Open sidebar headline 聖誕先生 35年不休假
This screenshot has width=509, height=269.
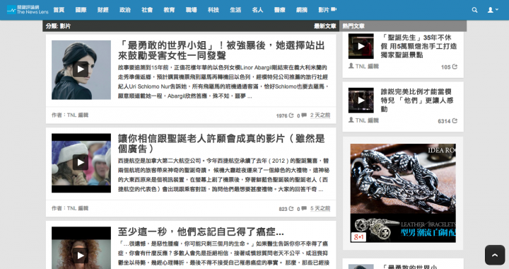(419, 46)
